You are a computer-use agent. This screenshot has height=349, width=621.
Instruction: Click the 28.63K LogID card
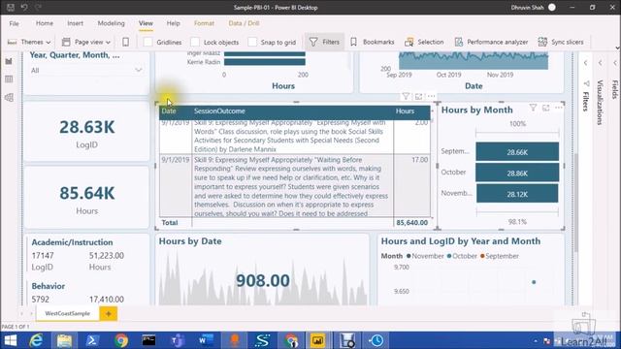pos(86,132)
